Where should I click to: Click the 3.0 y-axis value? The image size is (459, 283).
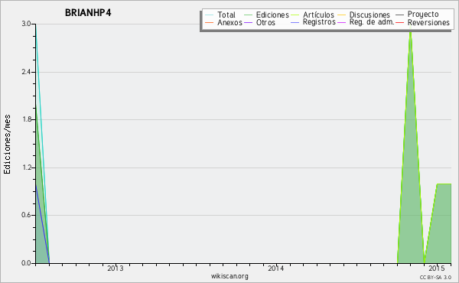coord(26,24)
